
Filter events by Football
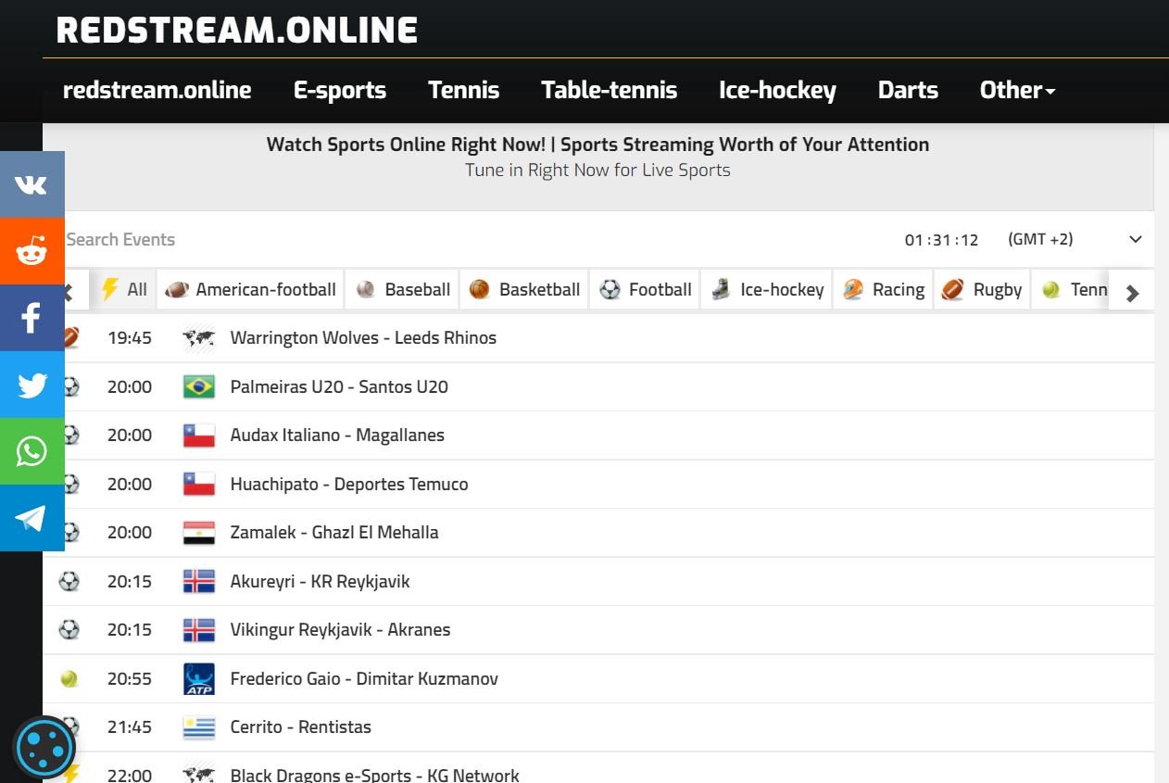[x=646, y=289]
